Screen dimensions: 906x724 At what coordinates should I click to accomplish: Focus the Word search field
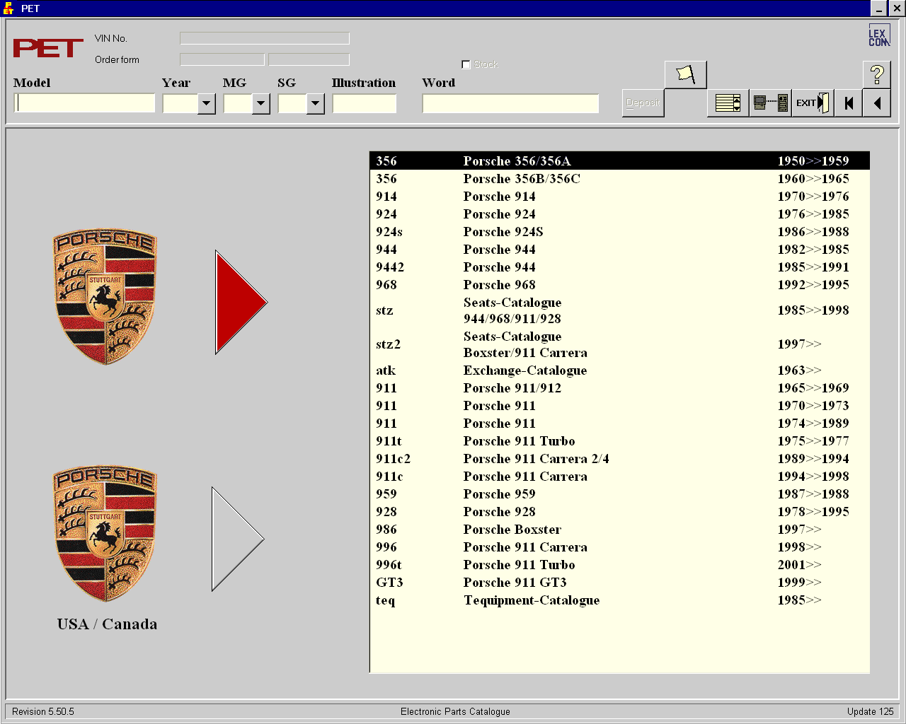pyautogui.click(x=510, y=103)
